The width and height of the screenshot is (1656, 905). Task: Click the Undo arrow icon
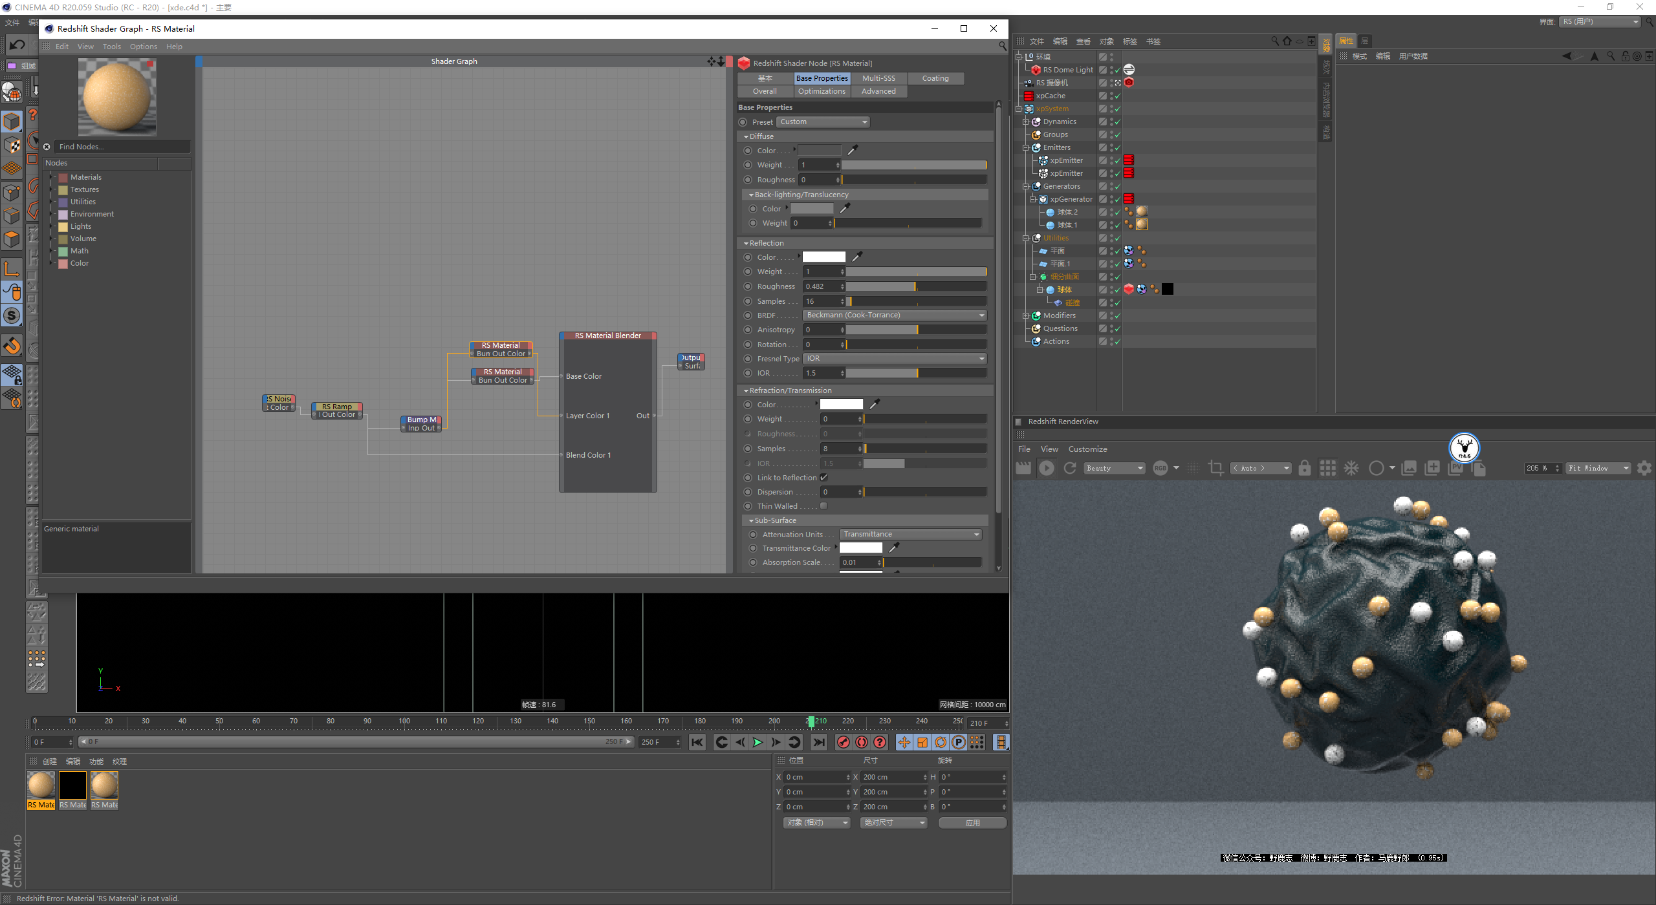17,45
